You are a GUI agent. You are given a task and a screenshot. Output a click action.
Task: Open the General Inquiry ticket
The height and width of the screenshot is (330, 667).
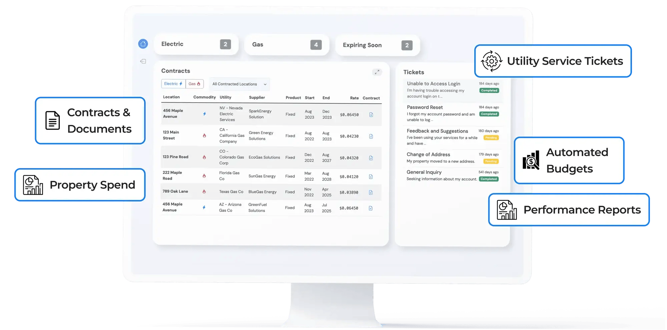click(453, 175)
